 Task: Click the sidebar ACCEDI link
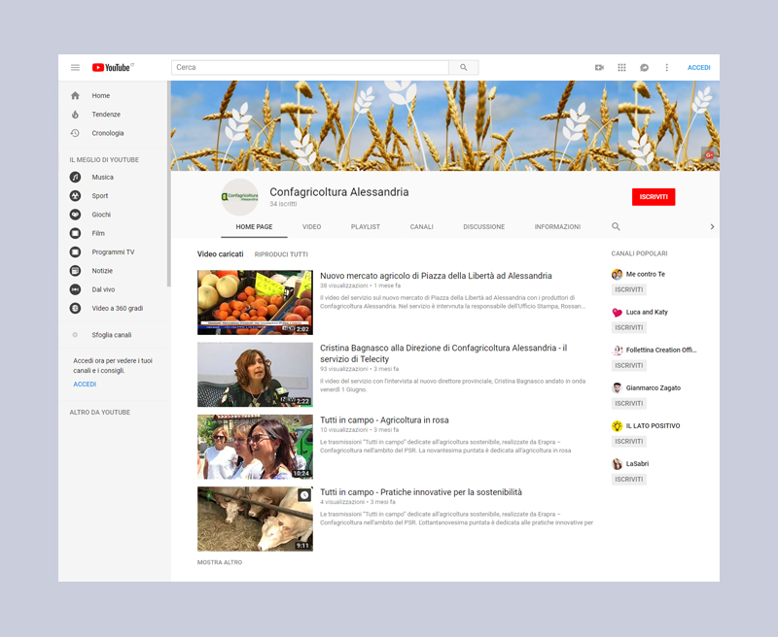tap(85, 385)
